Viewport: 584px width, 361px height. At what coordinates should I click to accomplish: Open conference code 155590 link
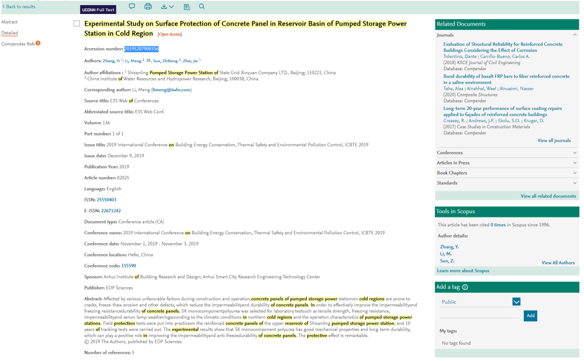coord(129,266)
